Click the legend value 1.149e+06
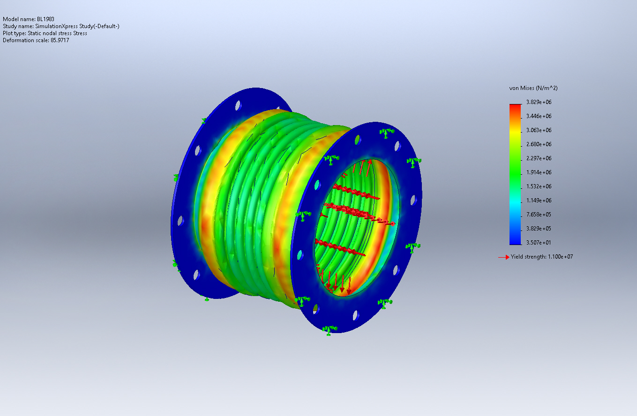 (x=539, y=201)
